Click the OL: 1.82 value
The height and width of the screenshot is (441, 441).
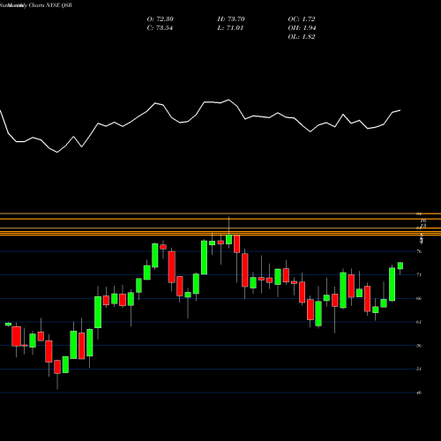click(302, 37)
